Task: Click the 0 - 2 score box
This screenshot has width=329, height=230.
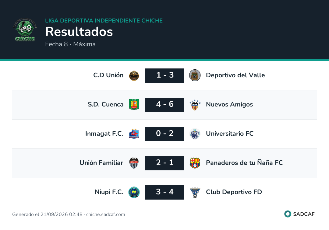Action: 164,134
